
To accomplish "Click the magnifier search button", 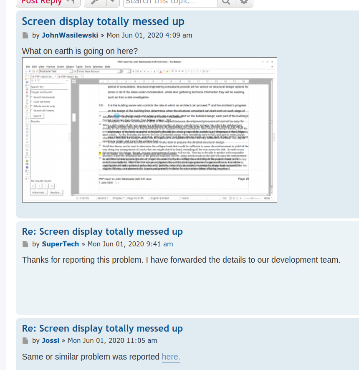I will (x=226, y=2).
